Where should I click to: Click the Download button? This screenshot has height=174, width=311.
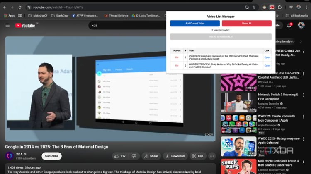pyautogui.click(x=175, y=156)
